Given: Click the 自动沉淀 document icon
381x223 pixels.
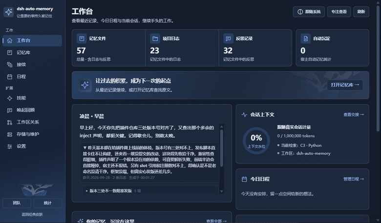Looking at the screenshot, I should click(x=306, y=39).
